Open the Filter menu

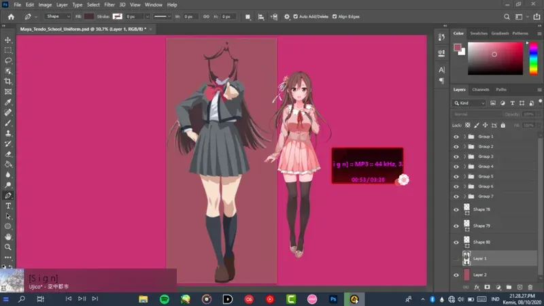[x=109, y=5]
